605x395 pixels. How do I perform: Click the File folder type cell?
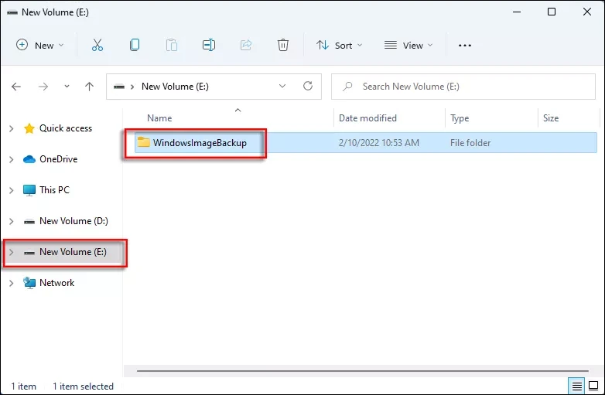click(x=470, y=143)
